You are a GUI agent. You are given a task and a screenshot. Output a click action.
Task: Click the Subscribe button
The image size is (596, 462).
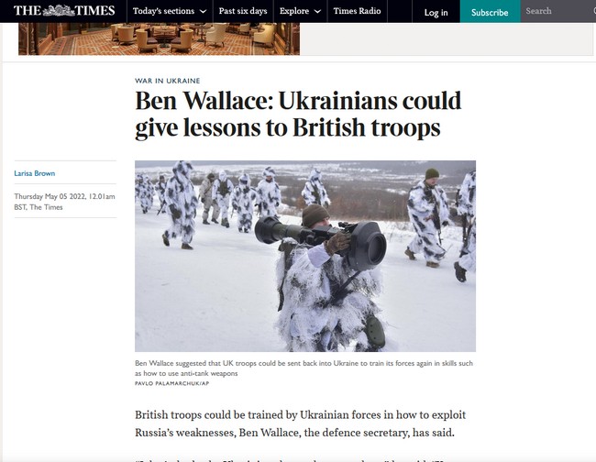(490, 12)
